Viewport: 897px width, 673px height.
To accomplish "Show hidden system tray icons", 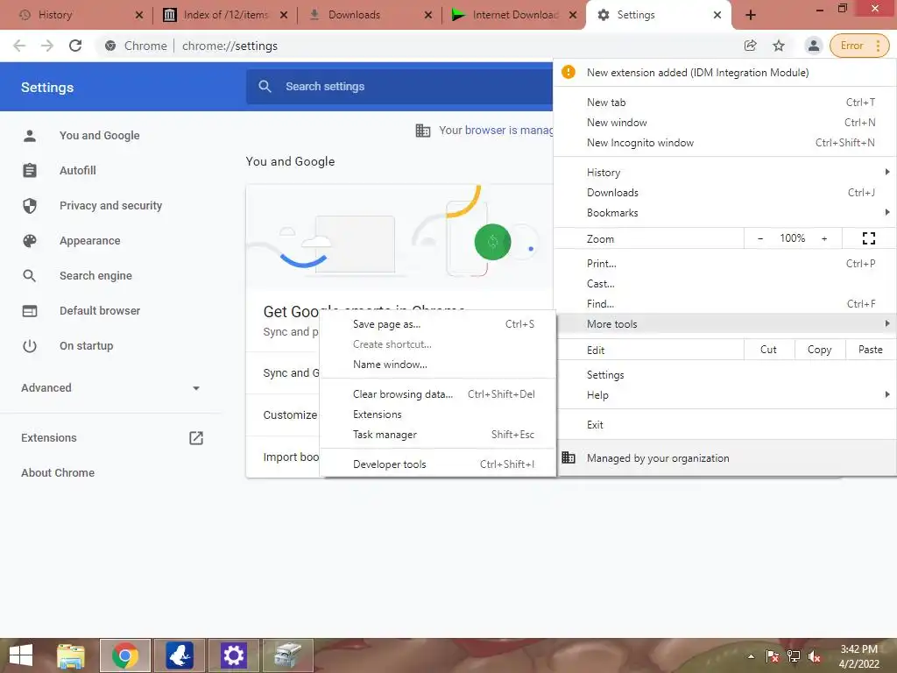I will [751, 656].
